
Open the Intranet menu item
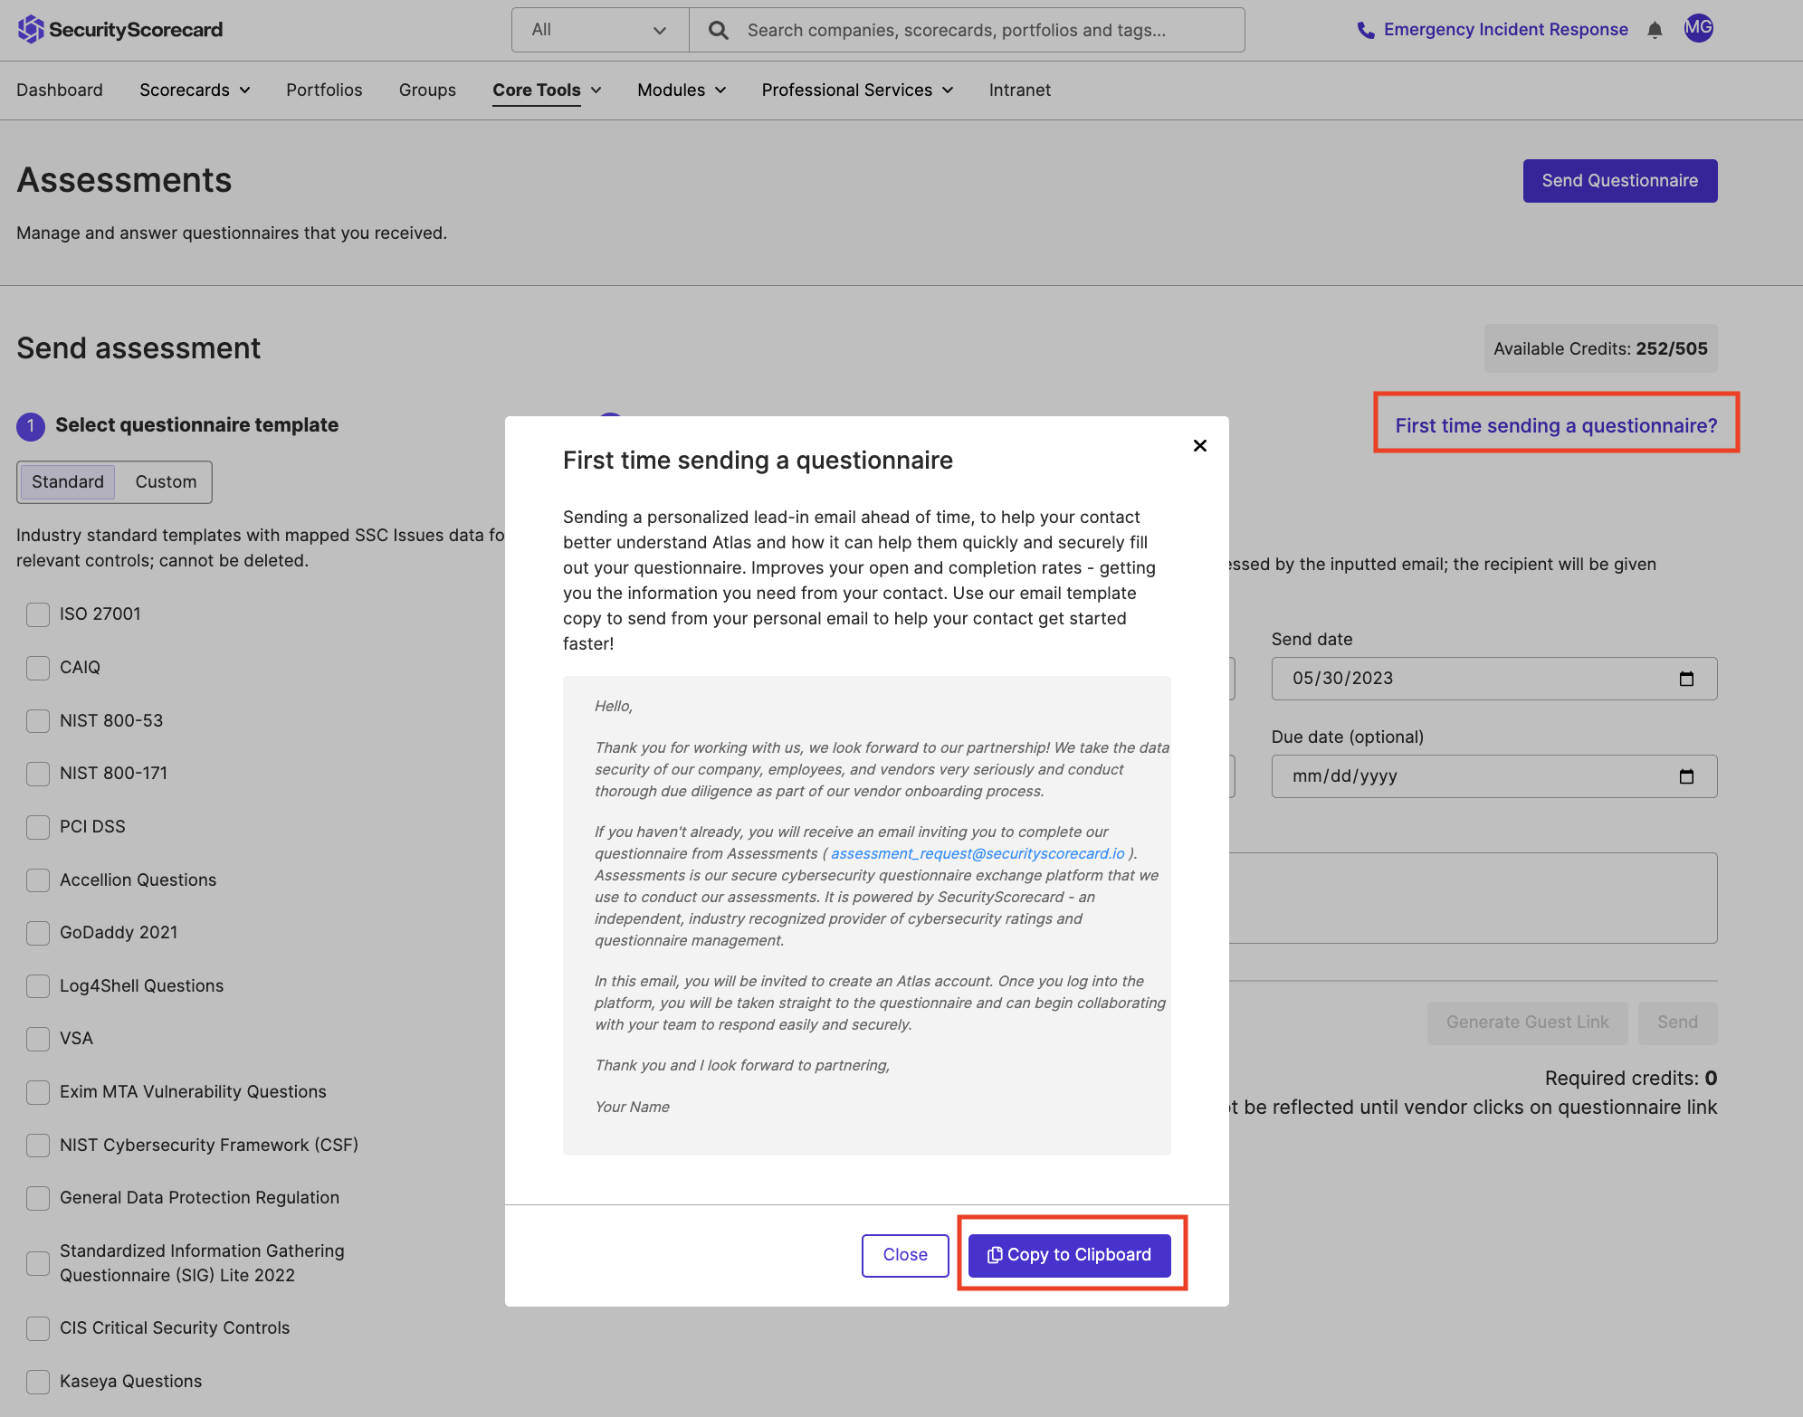point(1019,90)
